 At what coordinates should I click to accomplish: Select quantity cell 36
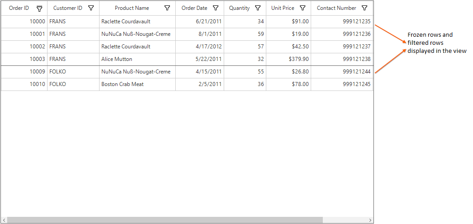(245, 84)
